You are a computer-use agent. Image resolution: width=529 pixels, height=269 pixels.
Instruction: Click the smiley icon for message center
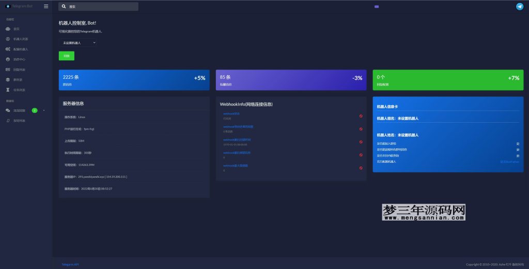coord(8,59)
